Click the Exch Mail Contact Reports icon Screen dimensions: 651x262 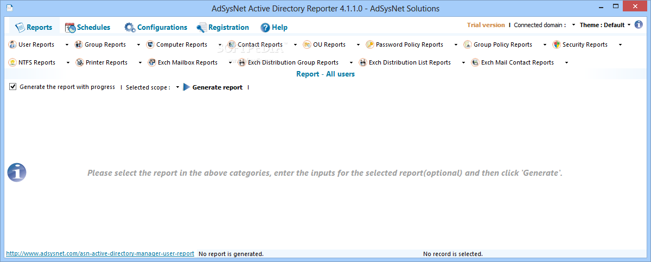(x=475, y=62)
